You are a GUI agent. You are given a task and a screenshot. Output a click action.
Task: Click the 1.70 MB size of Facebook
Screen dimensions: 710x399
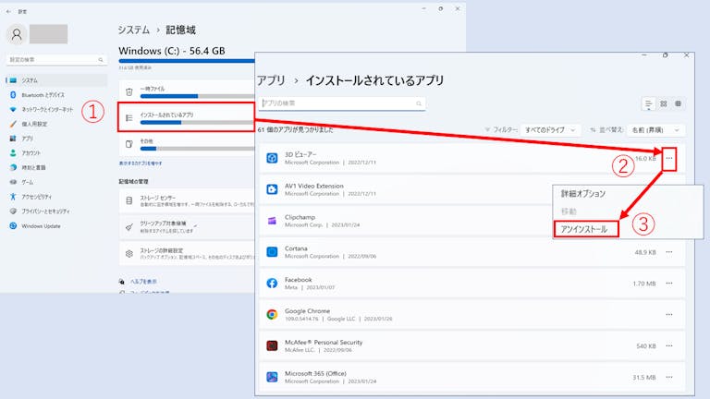click(x=643, y=284)
